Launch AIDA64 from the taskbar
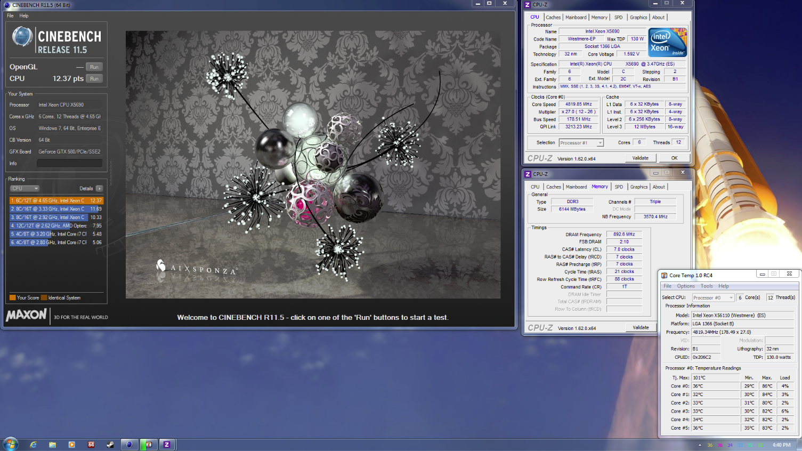 (x=91, y=444)
